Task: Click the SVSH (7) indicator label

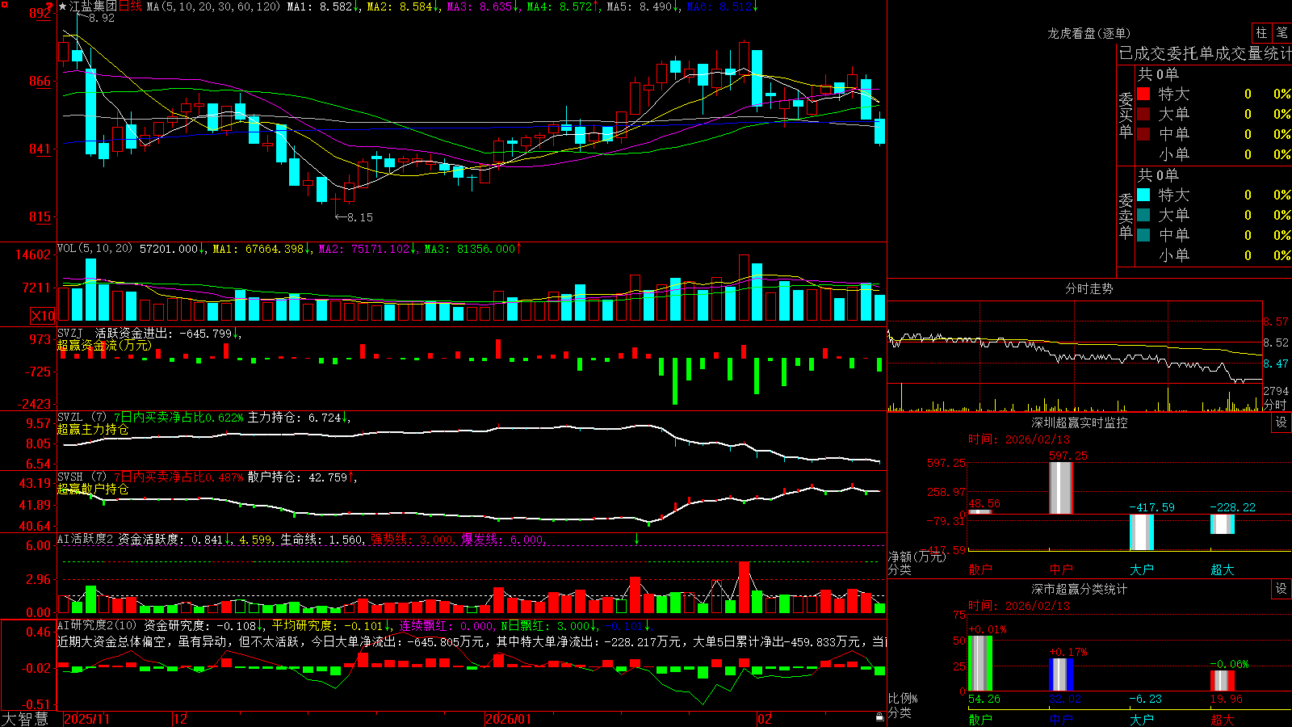Action: pyautogui.click(x=82, y=477)
